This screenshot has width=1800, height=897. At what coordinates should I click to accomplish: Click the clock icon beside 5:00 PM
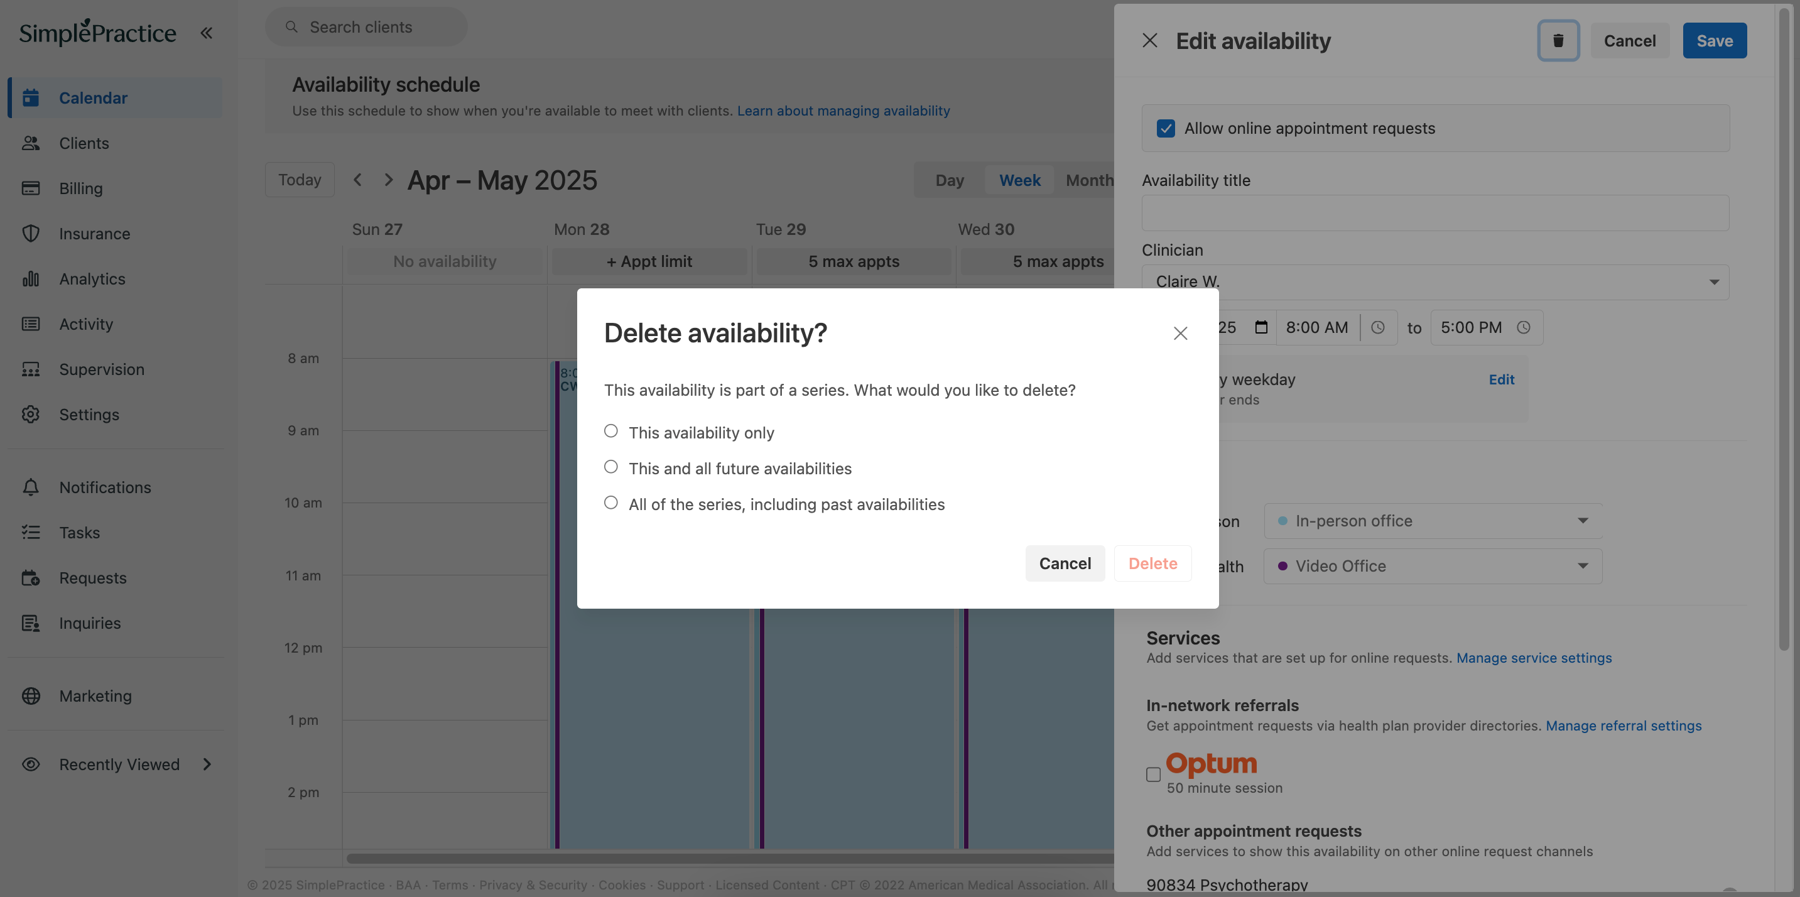[1523, 327]
